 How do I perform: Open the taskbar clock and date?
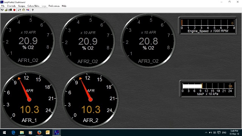pyautogui.click(x=234, y=133)
